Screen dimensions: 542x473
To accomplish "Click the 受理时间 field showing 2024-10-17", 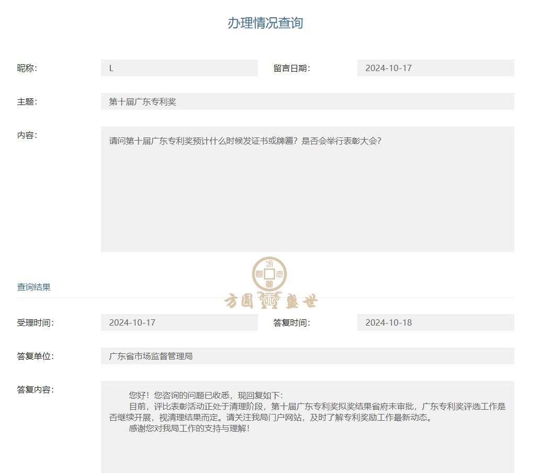I will (x=179, y=322).
